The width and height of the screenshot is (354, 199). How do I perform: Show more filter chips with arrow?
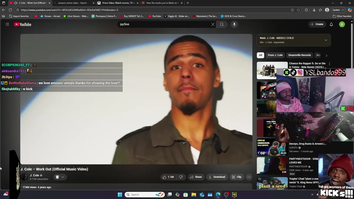(326, 55)
